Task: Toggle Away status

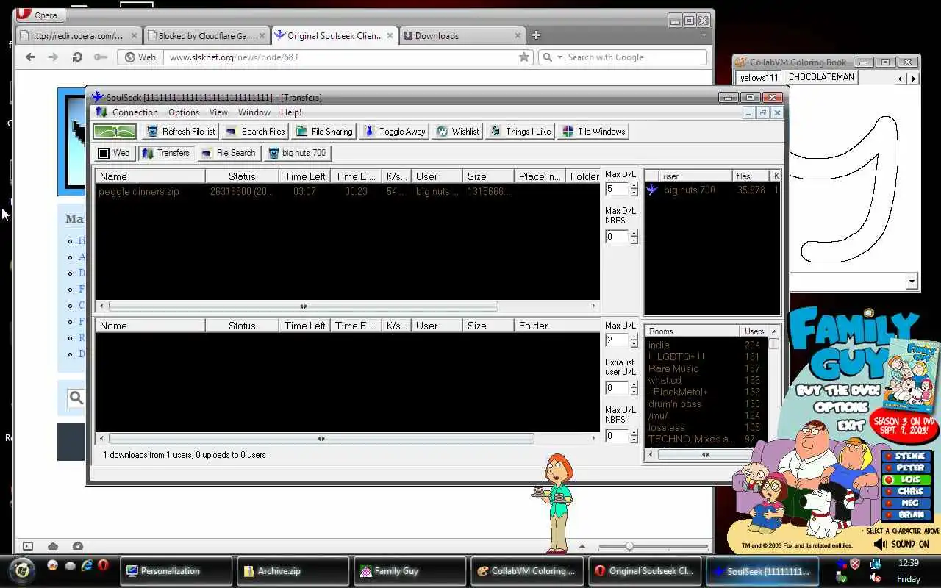Action: 394,132
